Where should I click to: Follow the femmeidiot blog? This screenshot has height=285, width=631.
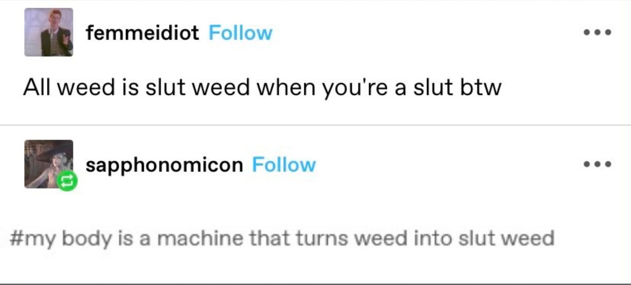coord(240,33)
